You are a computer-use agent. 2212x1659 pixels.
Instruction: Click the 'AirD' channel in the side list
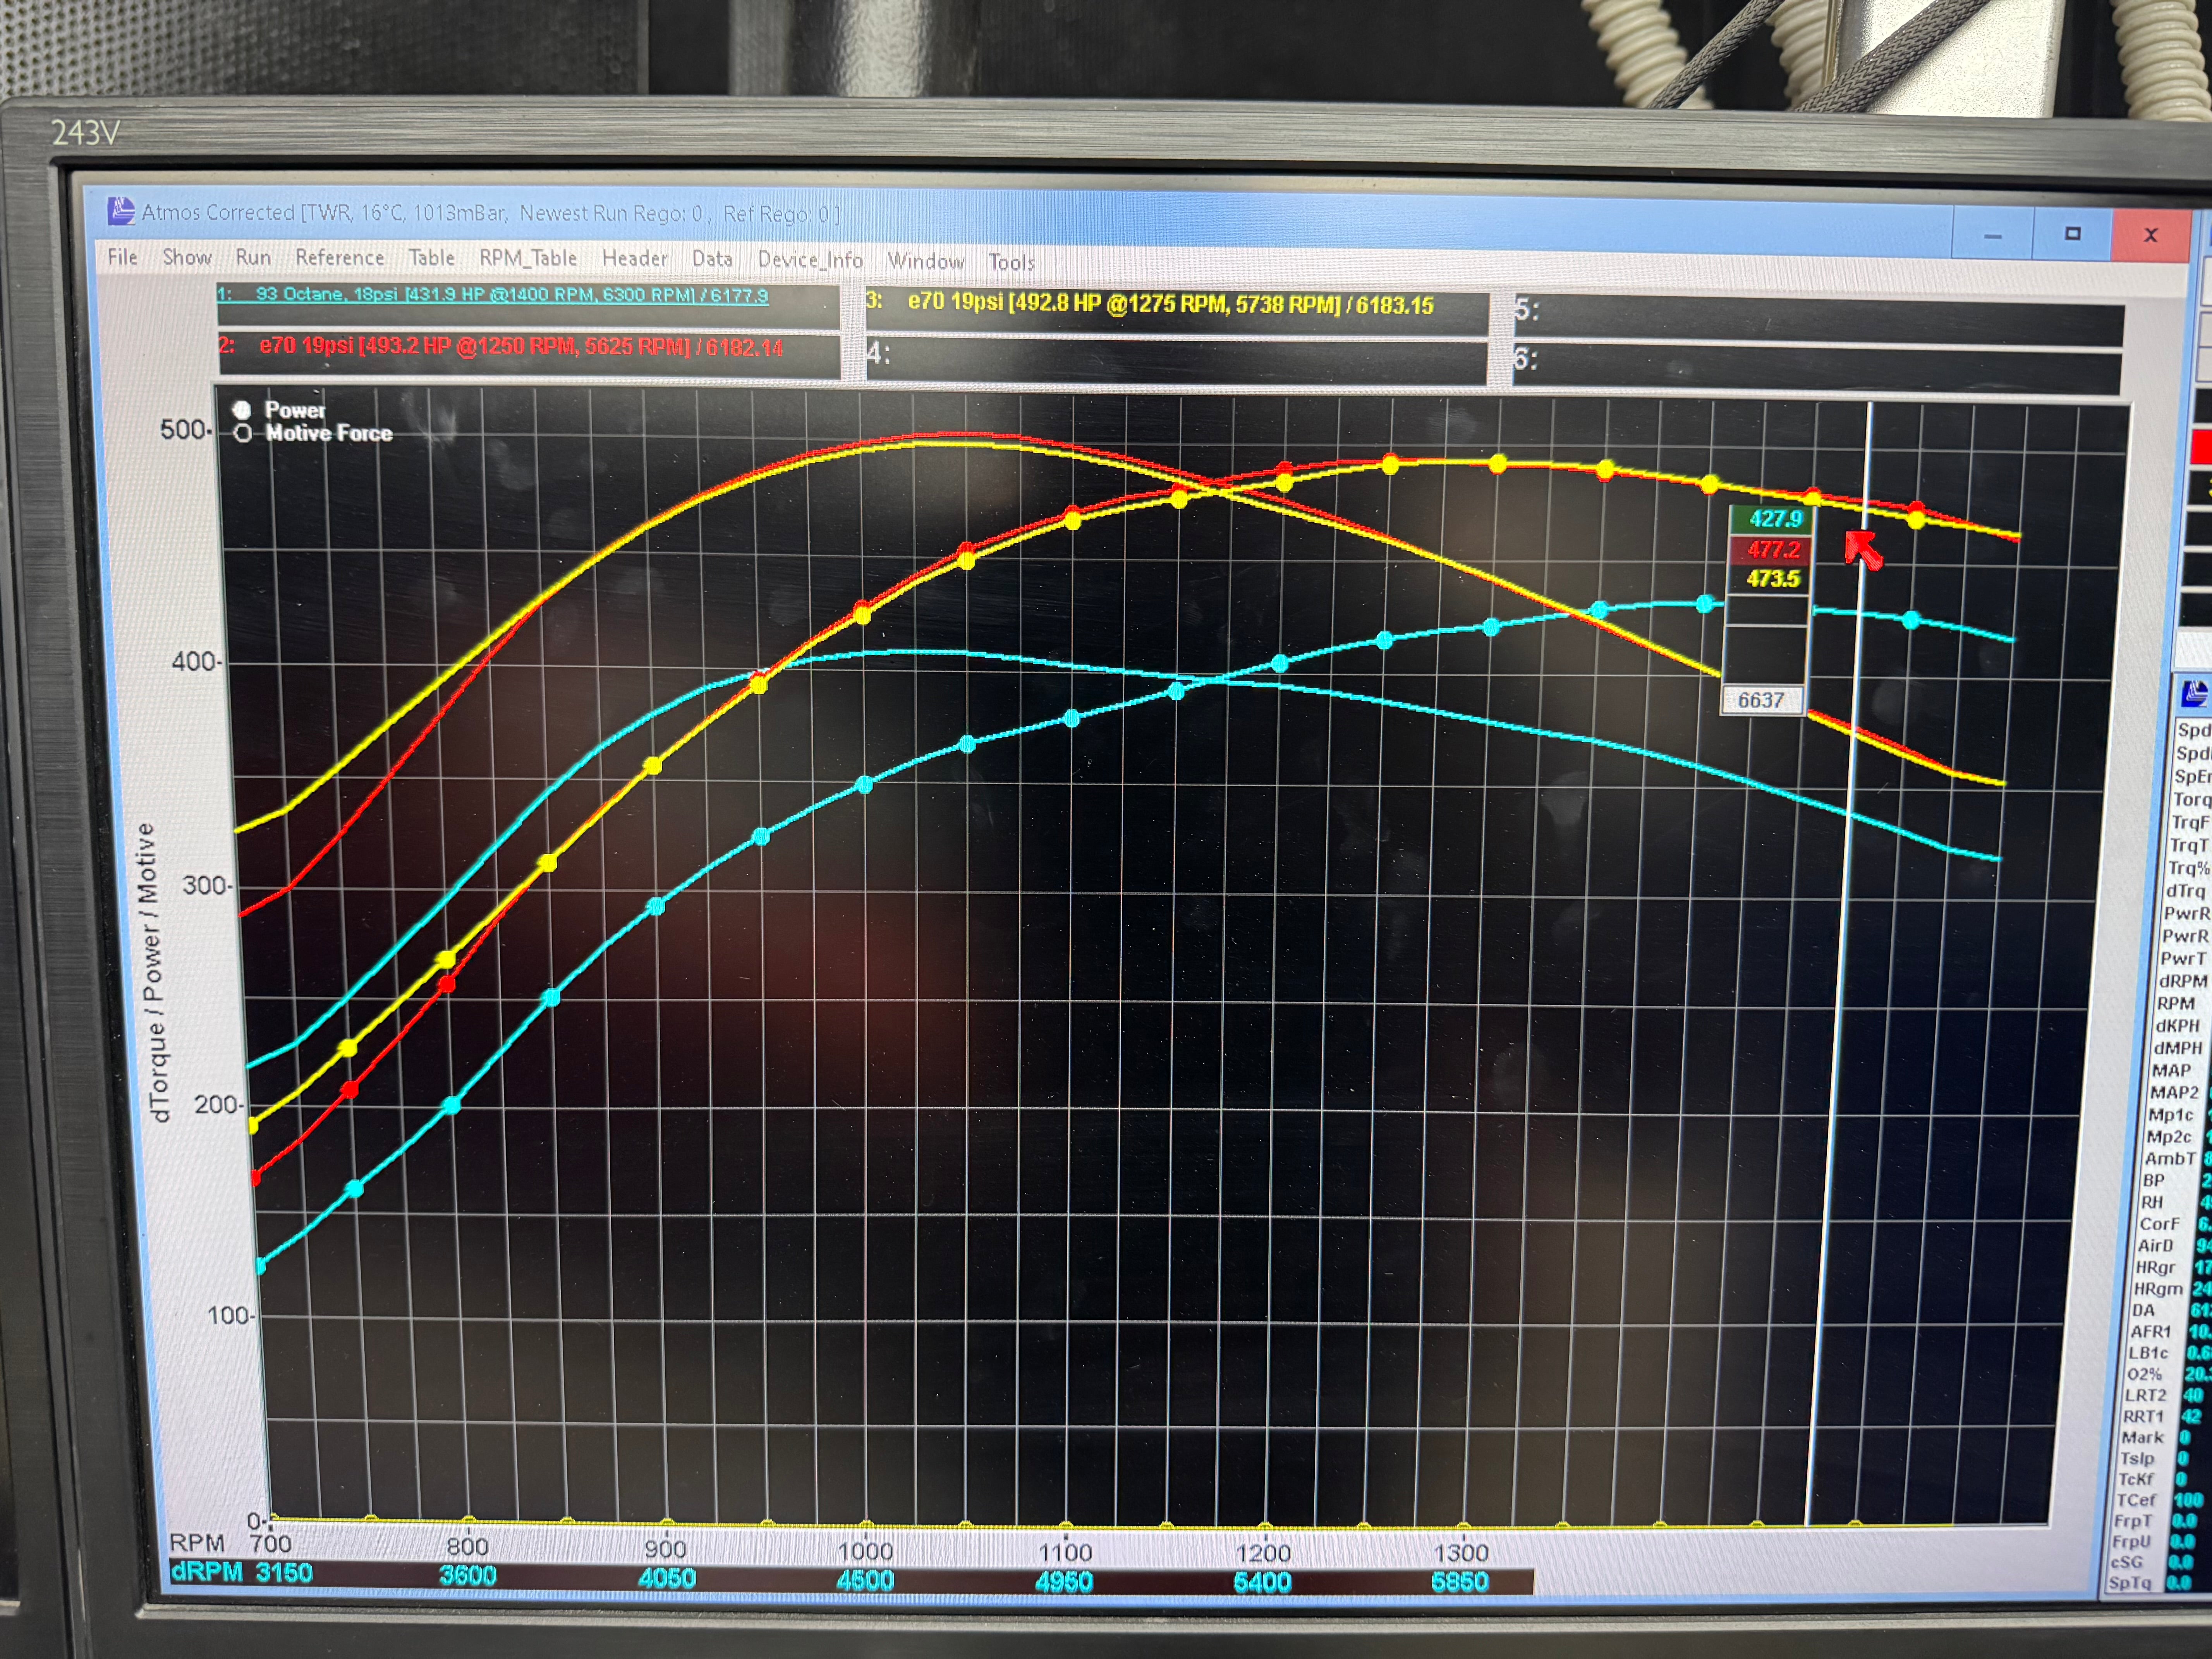(x=2155, y=1246)
